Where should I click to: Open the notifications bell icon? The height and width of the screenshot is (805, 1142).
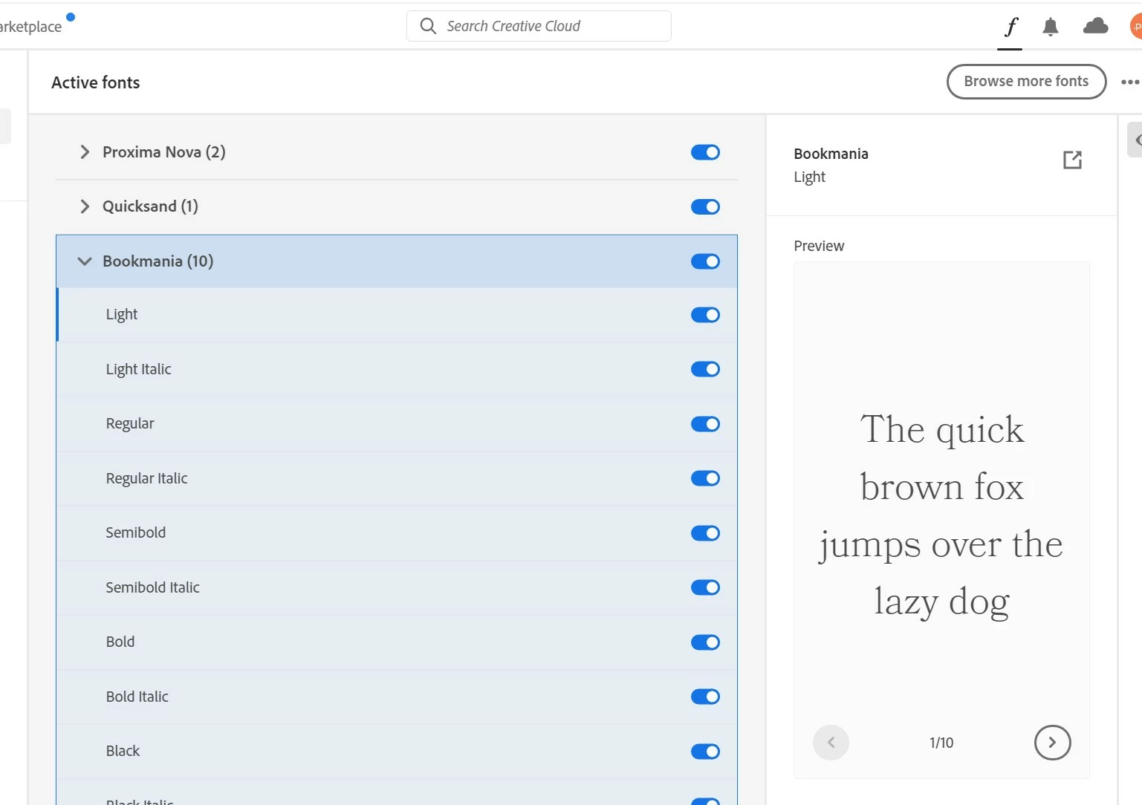click(1050, 27)
